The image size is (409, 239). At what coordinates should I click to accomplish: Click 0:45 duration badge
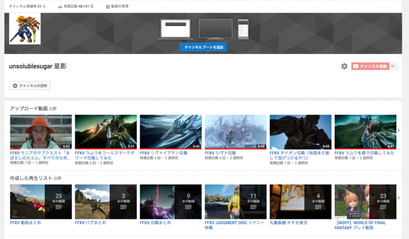[x=326, y=146]
